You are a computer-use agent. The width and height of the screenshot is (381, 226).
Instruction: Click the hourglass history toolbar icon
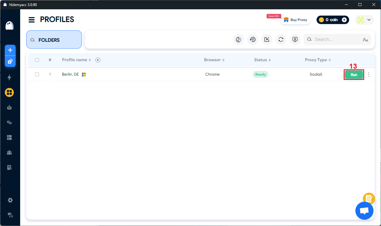(239, 39)
